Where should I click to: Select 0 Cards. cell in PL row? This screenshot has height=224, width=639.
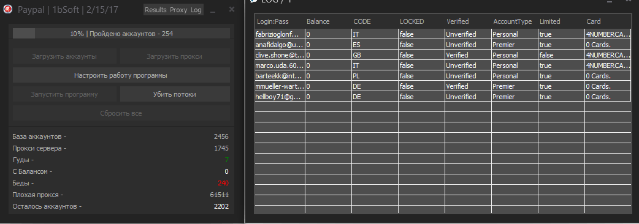click(608, 76)
